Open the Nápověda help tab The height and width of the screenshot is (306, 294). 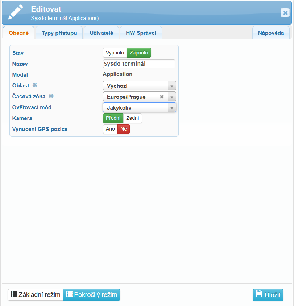(x=271, y=33)
